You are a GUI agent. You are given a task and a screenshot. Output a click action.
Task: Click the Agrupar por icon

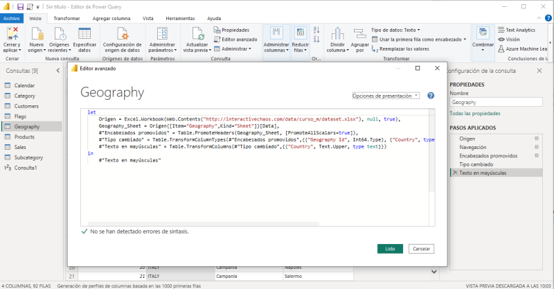(x=359, y=34)
